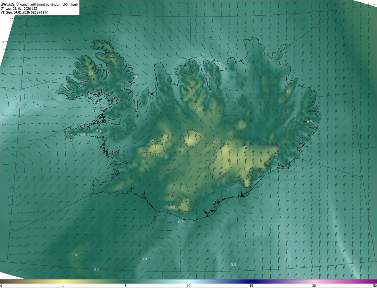The image size is (377, 288).
Task: Select the "5.4" value label
Action: tap(97, 270)
